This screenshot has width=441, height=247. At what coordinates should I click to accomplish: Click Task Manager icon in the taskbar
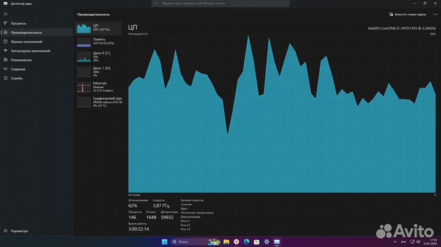point(277,241)
